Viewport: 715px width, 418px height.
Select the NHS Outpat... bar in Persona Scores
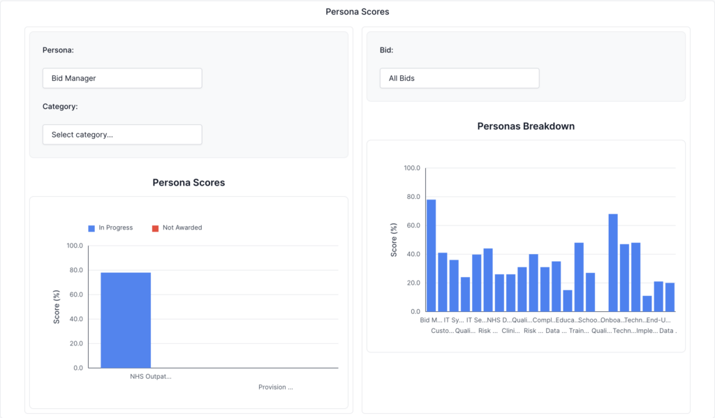click(x=126, y=320)
